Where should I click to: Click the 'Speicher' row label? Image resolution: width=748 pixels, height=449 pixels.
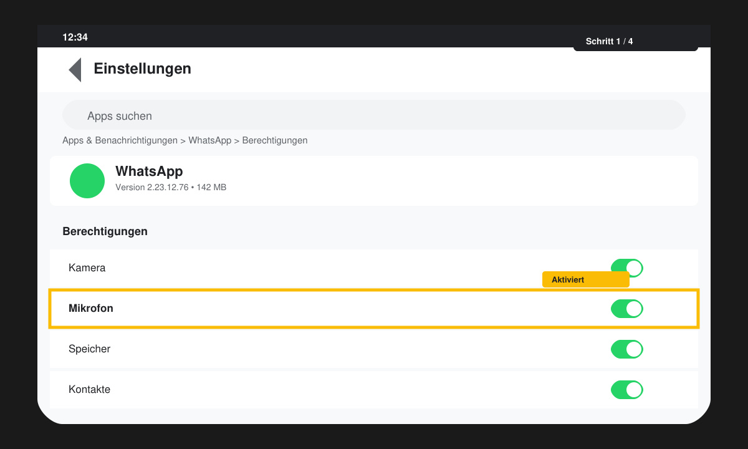[89, 349]
